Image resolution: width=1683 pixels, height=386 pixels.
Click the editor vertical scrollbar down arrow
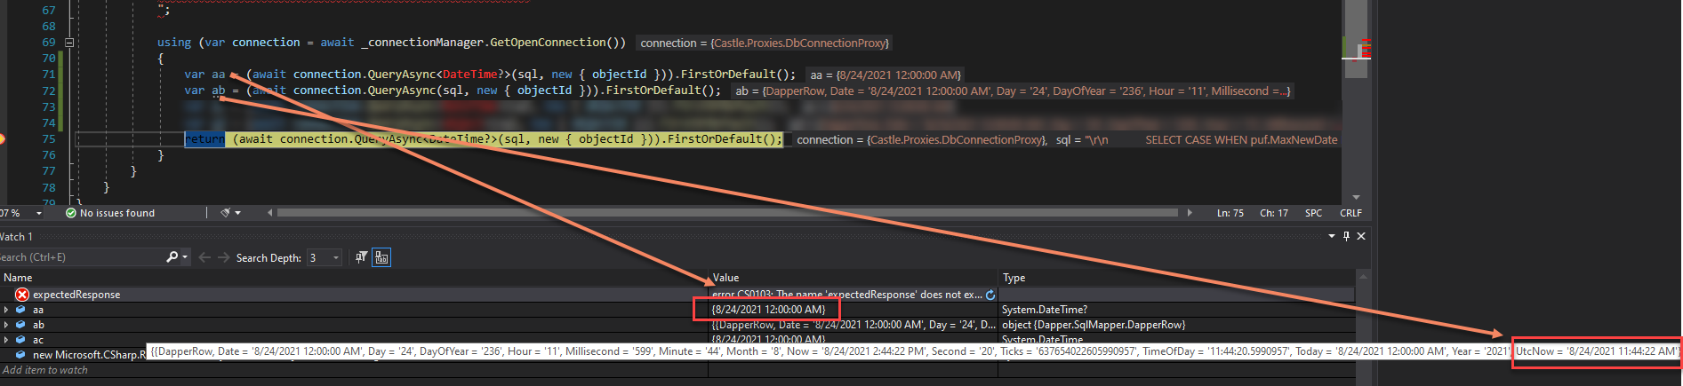tap(1356, 197)
